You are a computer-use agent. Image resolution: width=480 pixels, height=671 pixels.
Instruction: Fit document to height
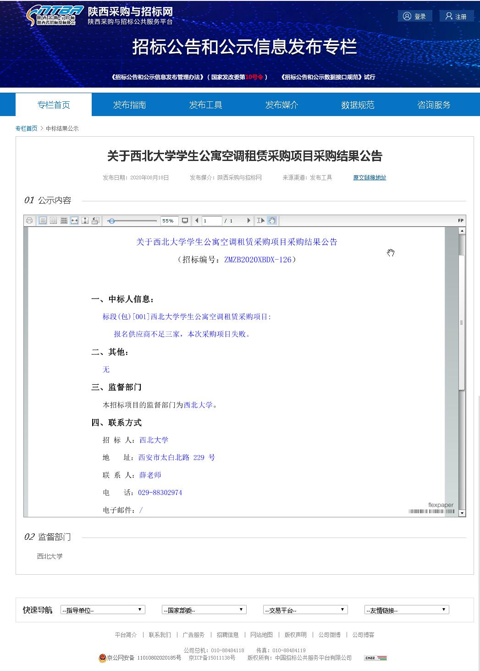(x=85, y=221)
